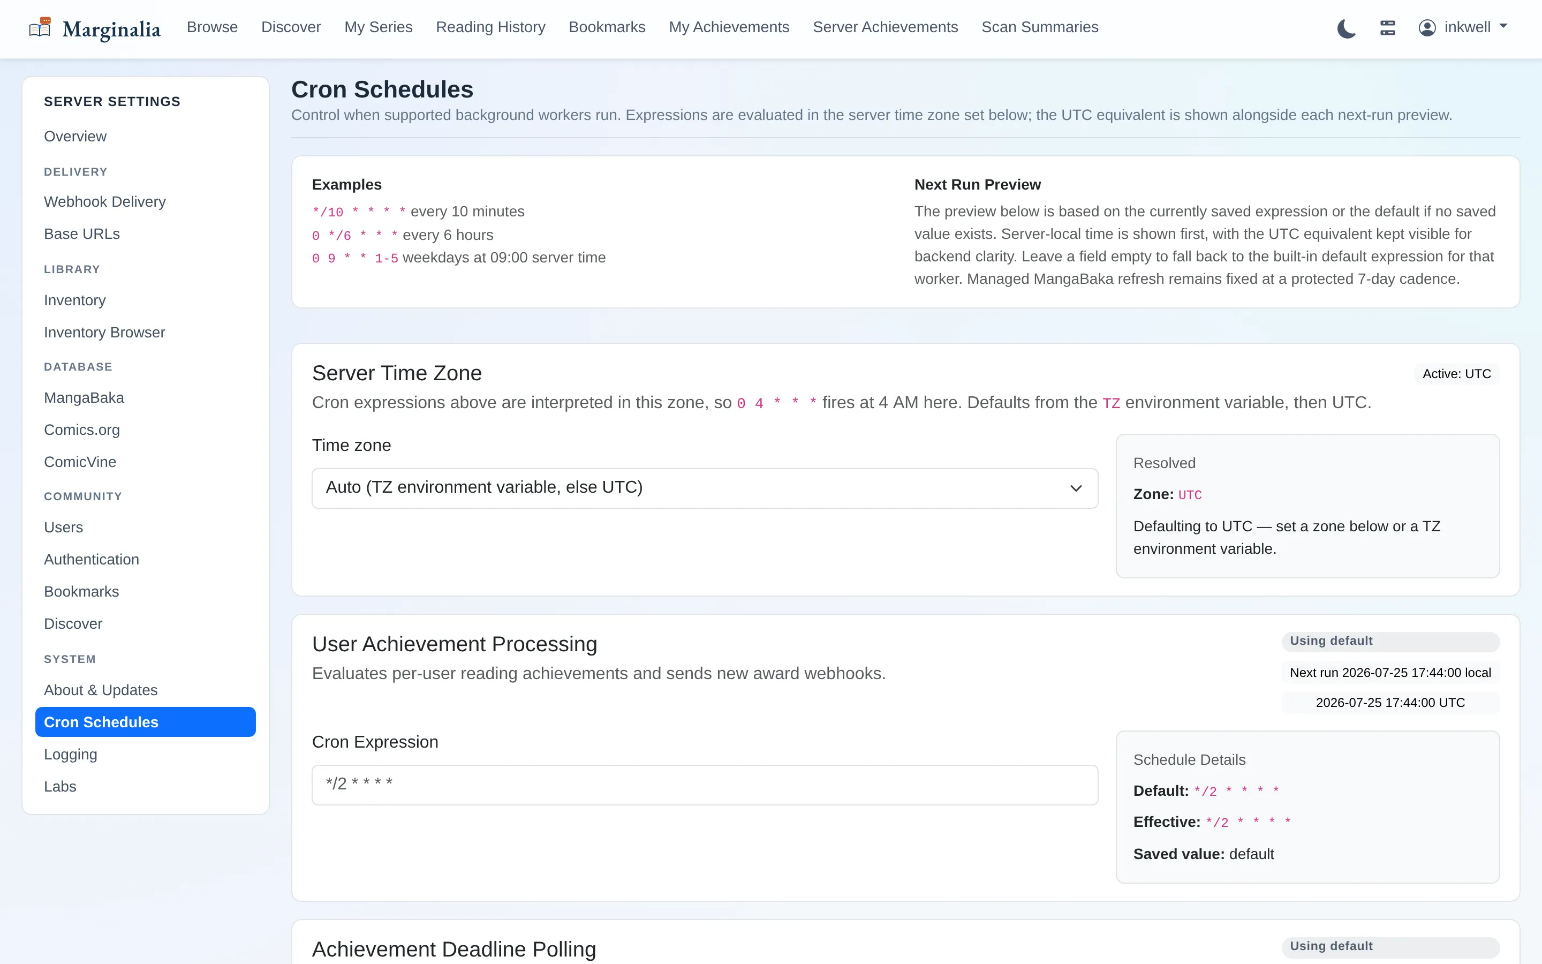Focus the User Achievement Cron Expression field

click(705, 785)
